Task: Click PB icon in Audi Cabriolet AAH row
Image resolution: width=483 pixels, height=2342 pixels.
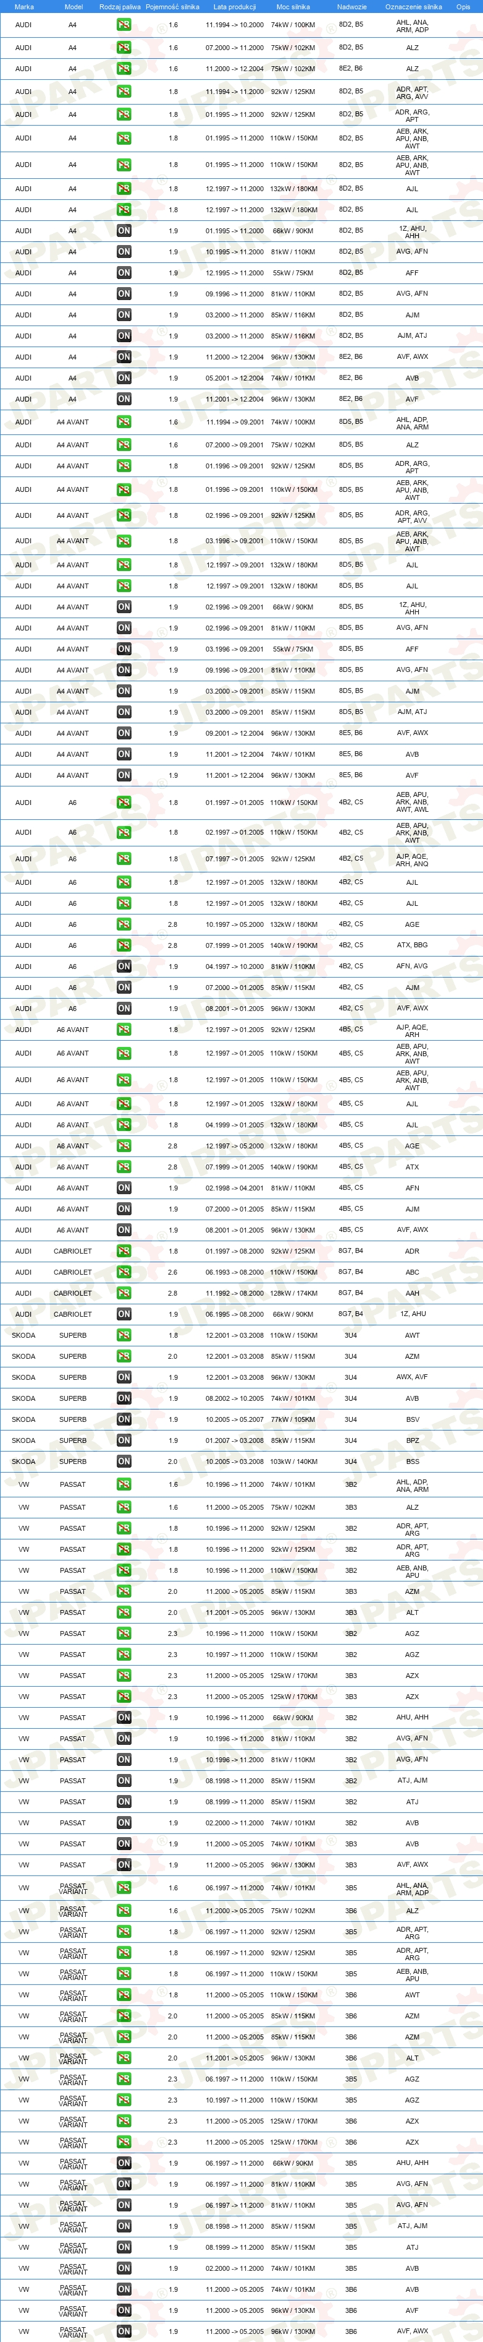Action: tap(124, 1293)
